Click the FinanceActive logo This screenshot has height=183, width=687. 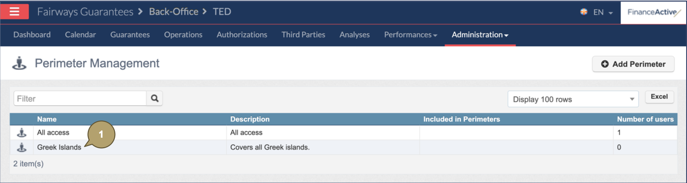(654, 12)
